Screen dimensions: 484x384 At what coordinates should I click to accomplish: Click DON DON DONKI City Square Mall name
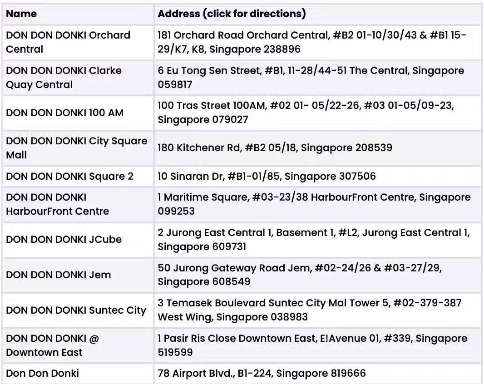tap(77, 148)
